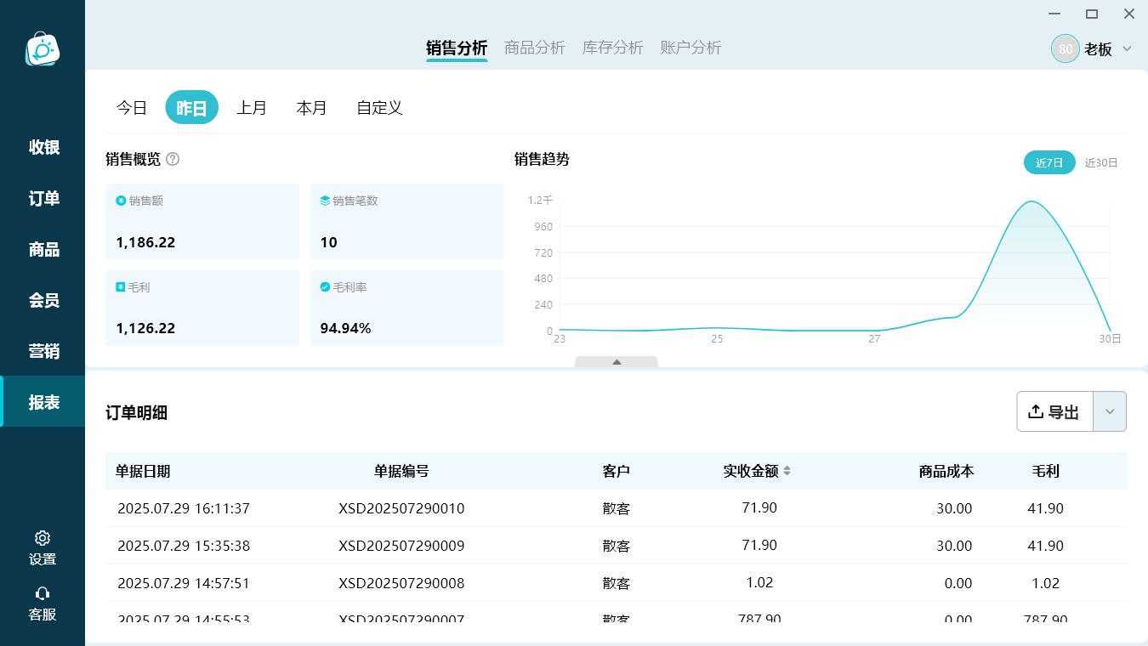Click order number XSD202507290008
Image resolution: width=1148 pixels, height=646 pixels.
401,583
